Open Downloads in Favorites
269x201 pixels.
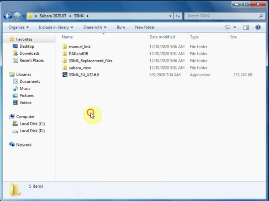(29, 53)
